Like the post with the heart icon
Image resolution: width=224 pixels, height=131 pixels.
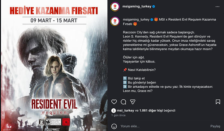pos(114,102)
